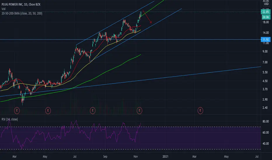The image size is (272, 160).
Task: Select the 20-50-200-SMA indicator legend
Action: 22,13
